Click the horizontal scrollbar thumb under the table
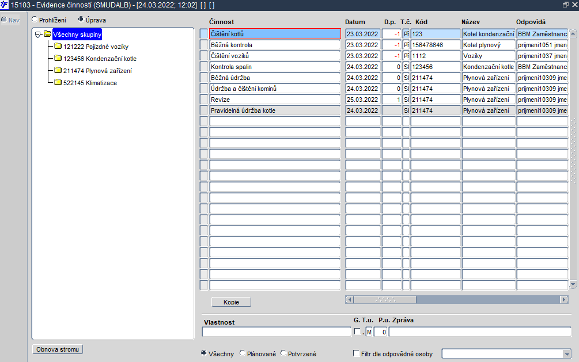The image size is (579, 362). pyautogui.click(x=385, y=300)
